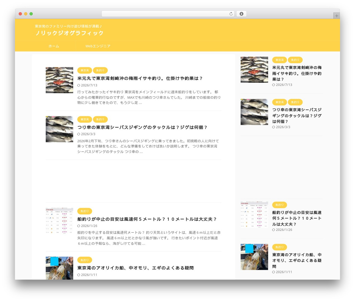Click sidebar thumbnail of イサキ釣り article

point(254,70)
